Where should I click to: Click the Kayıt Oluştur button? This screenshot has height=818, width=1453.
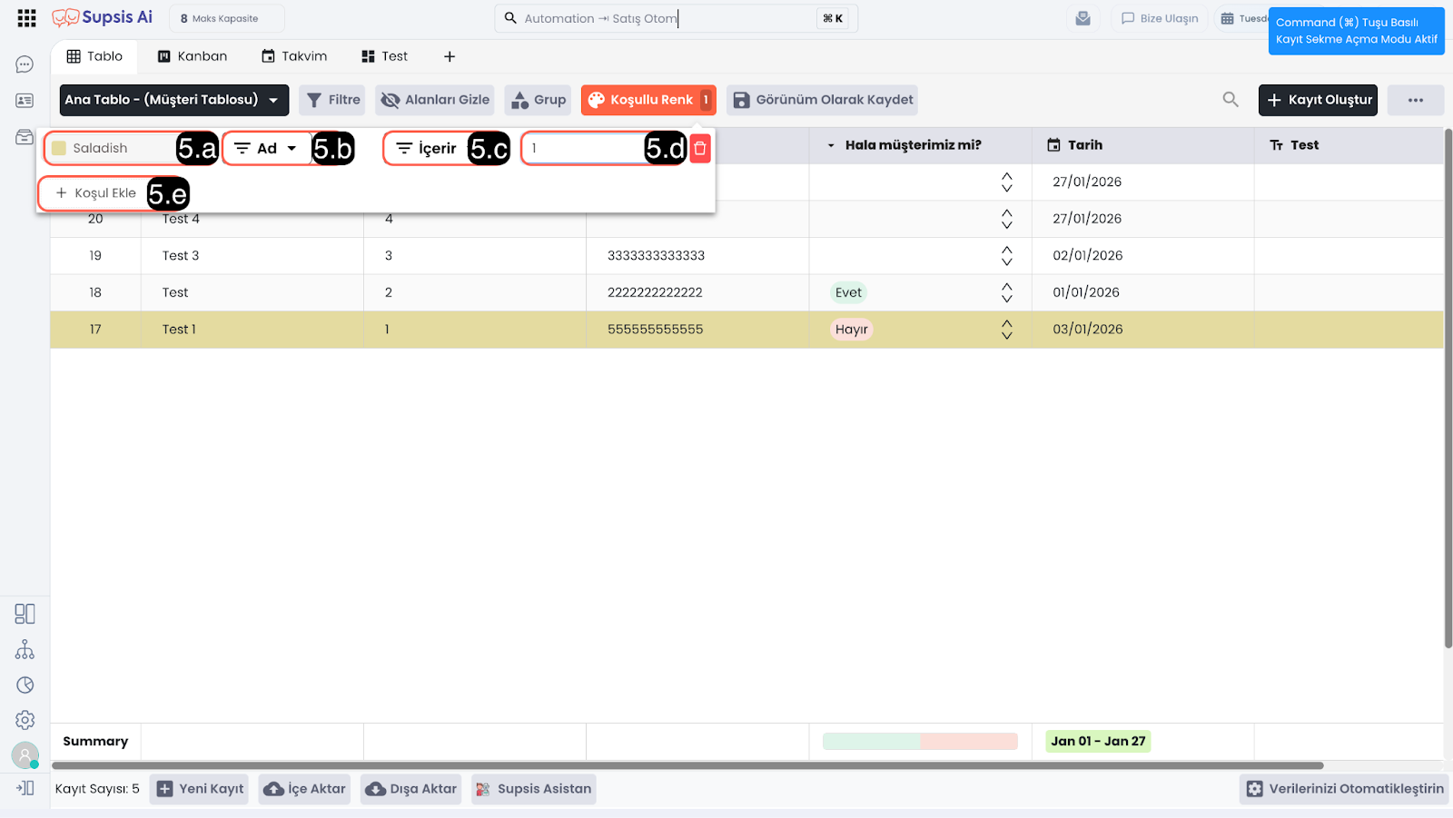[x=1317, y=100]
